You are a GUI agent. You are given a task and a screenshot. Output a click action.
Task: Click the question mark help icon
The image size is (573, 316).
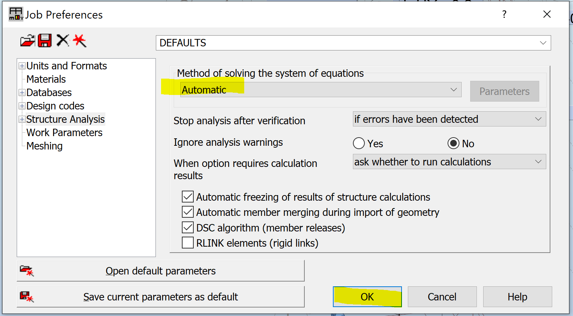tap(504, 14)
